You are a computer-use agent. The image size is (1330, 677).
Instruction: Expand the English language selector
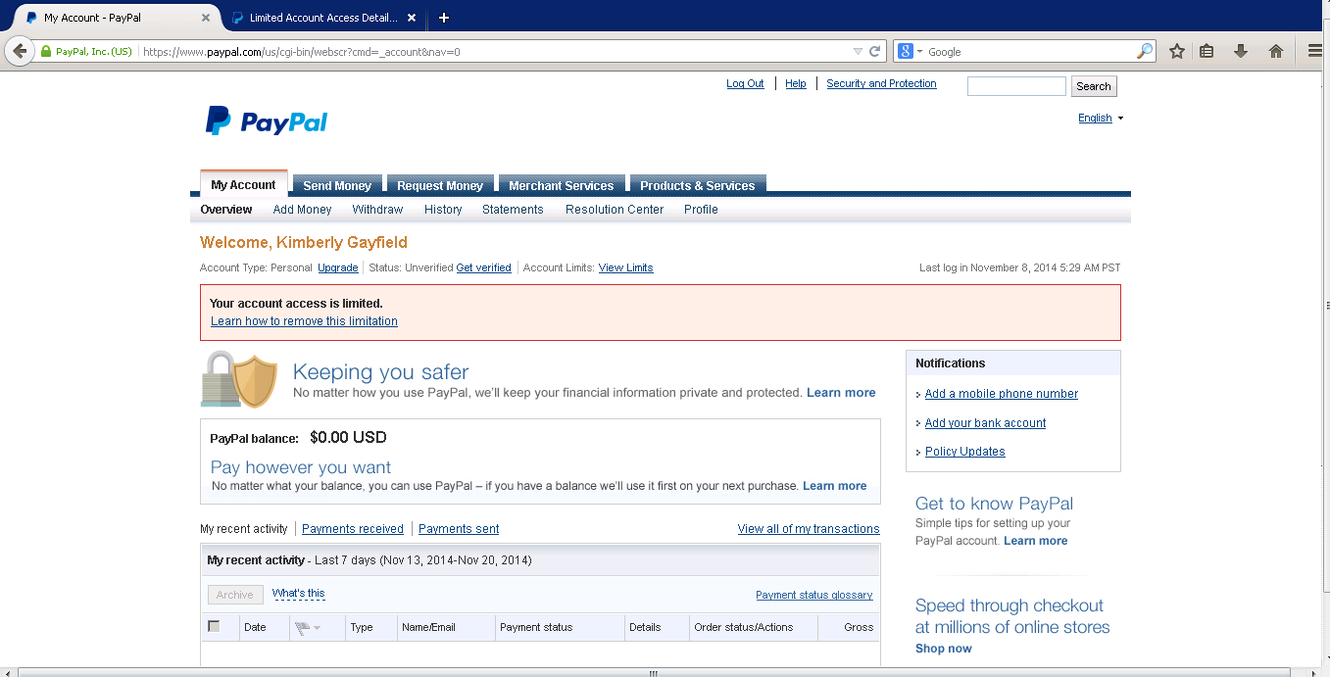tap(1101, 119)
